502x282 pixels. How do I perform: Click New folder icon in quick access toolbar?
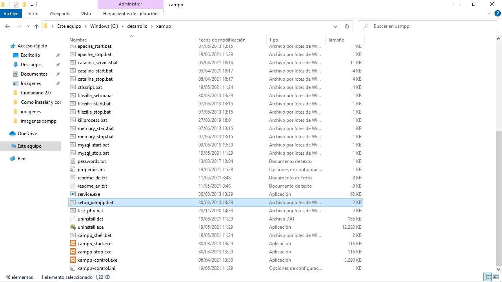24,5
